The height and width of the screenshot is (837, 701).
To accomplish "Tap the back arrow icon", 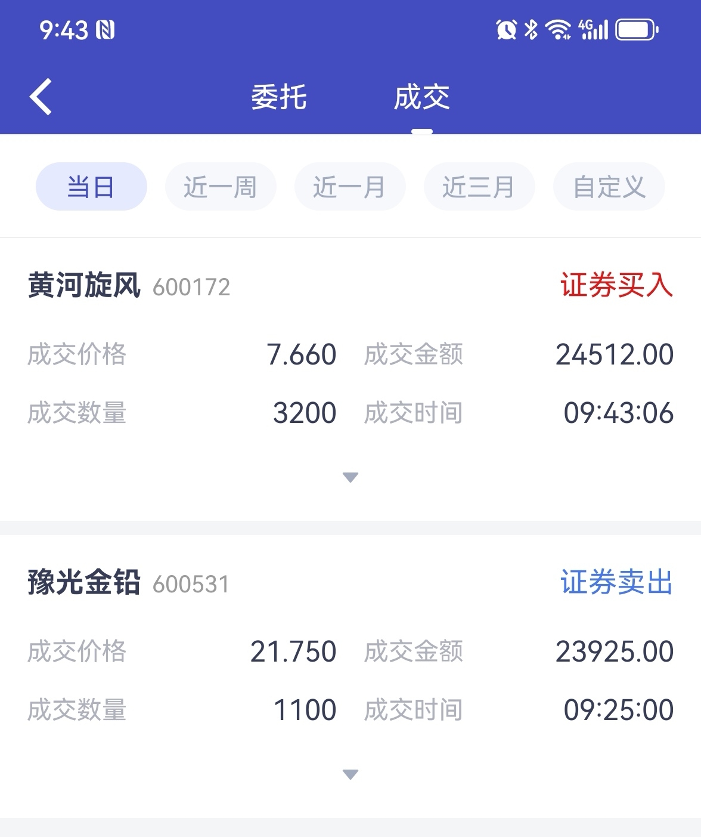I will [41, 97].
